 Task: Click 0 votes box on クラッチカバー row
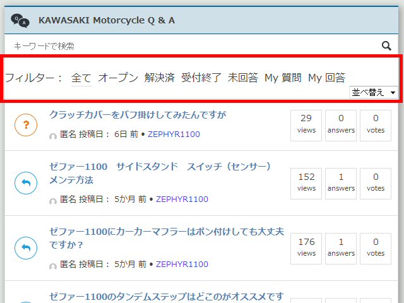[376, 126]
